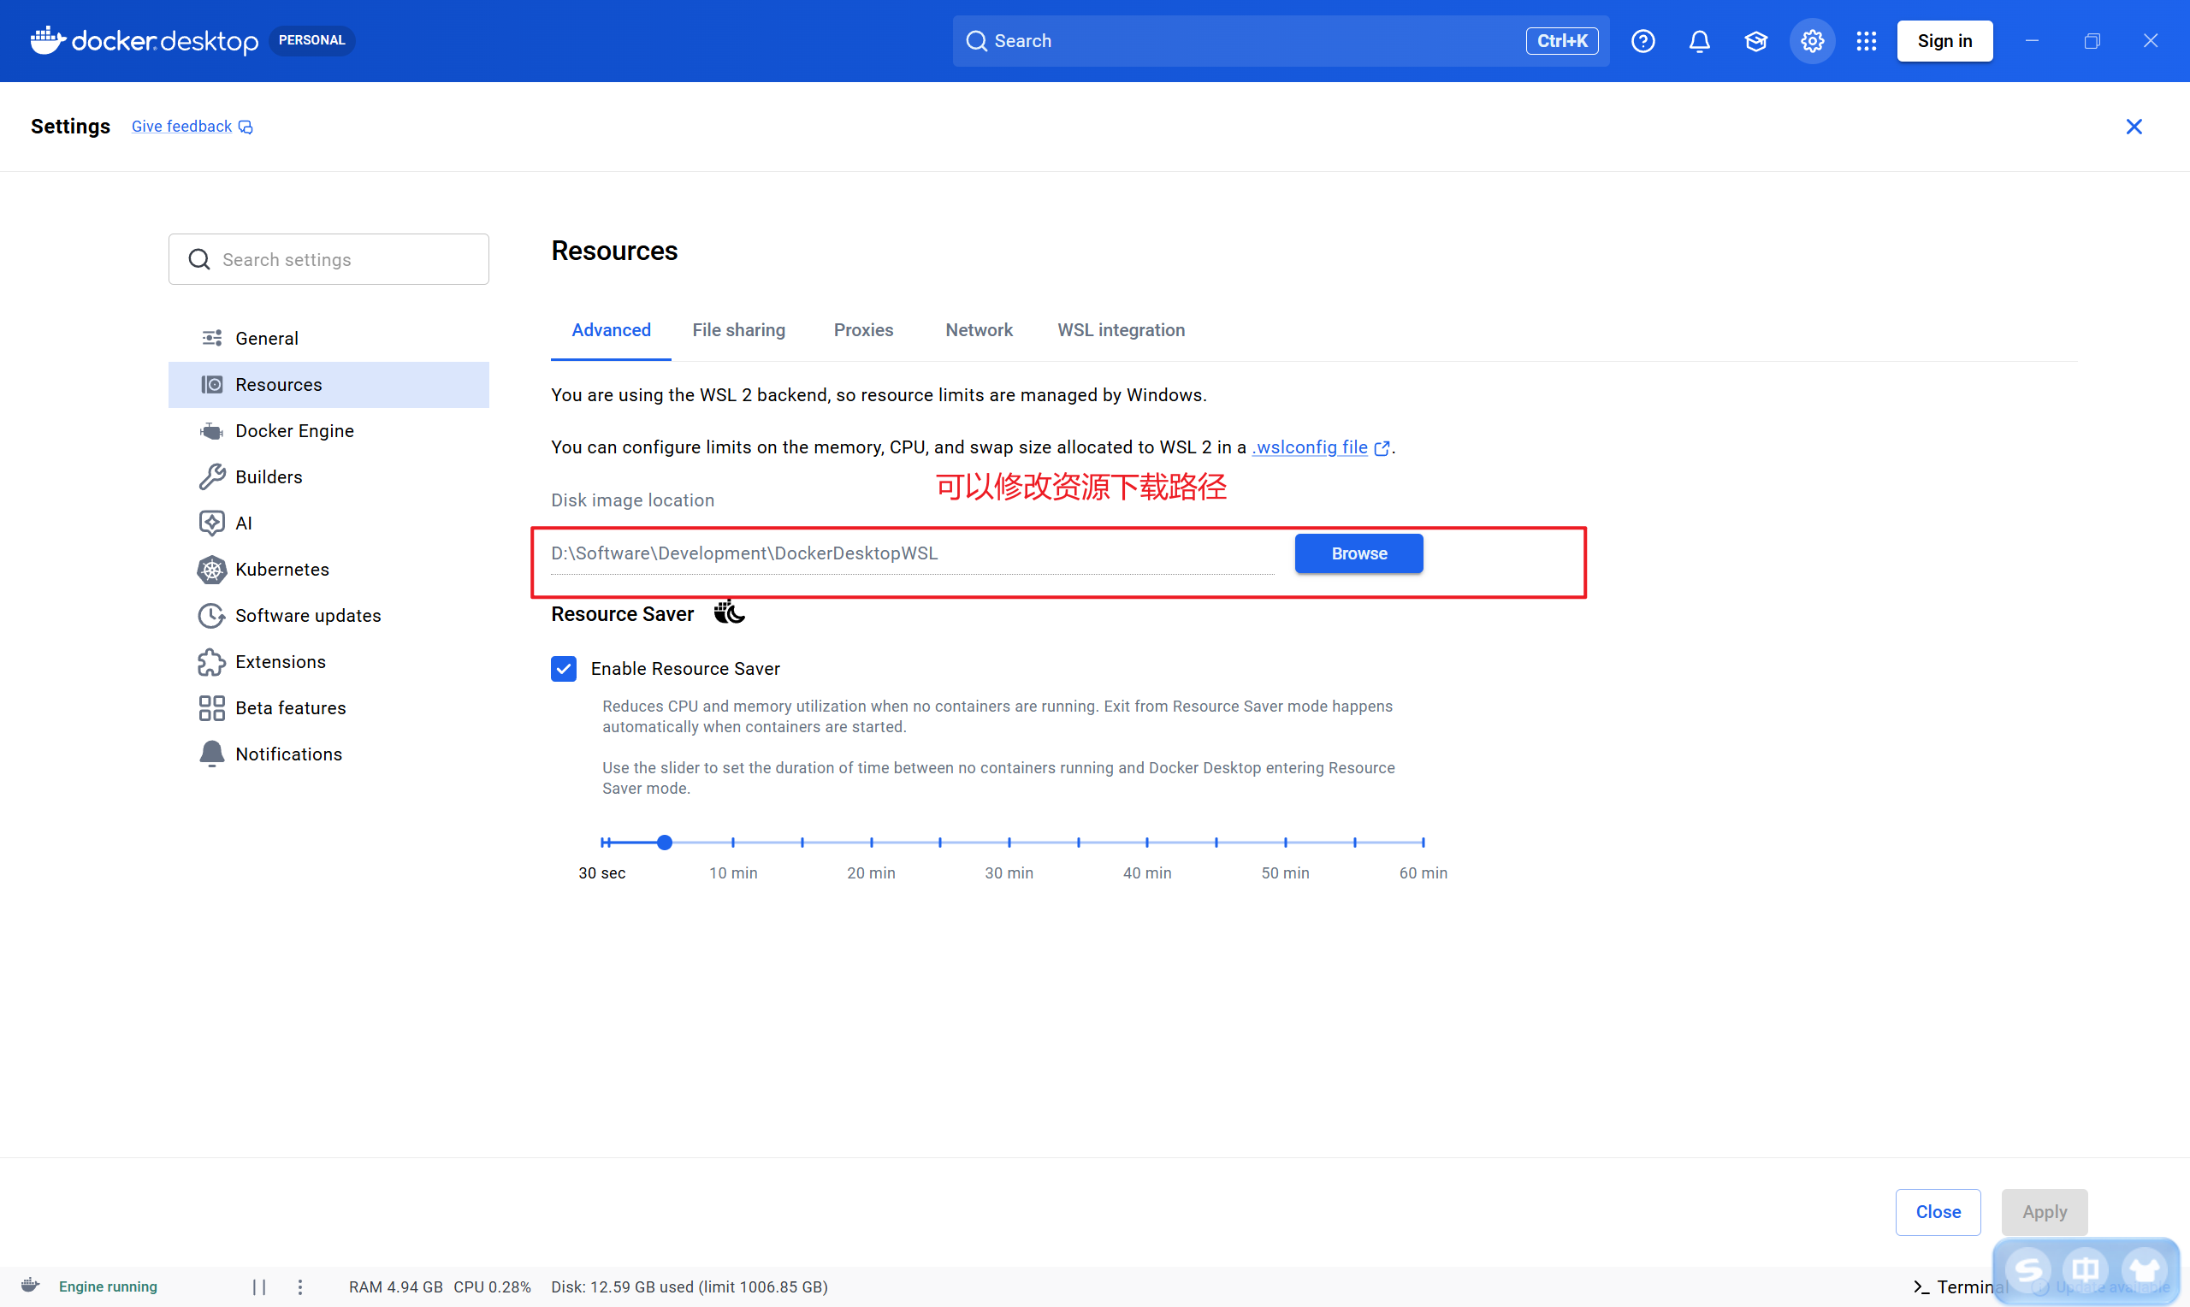Click the PERSONAL plan badge
This screenshot has height=1307, width=2190.
click(311, 40)
